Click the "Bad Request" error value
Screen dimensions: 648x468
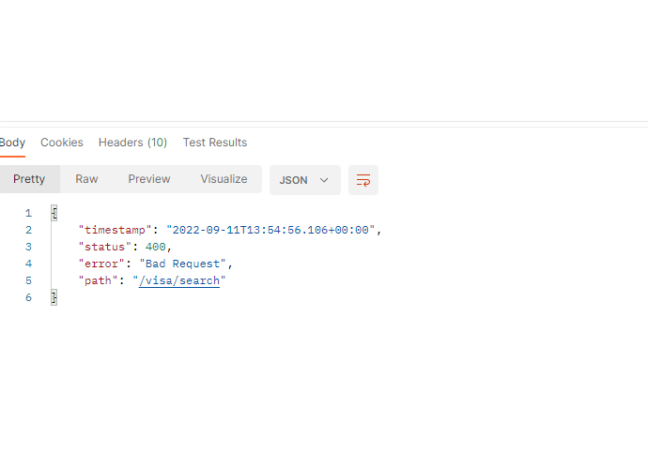[183, 264]
